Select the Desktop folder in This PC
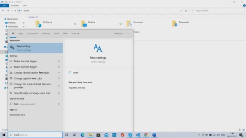 tap(88, 24)
